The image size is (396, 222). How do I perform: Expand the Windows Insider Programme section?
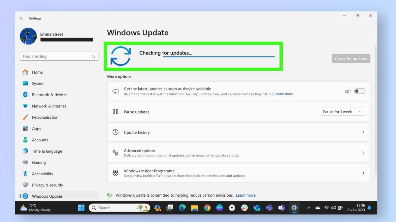pyautogui.click(x=238, y=173)
